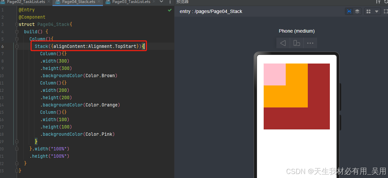
Task: Click the ETS file icon on Page03_TaskList.ets tab
Action: 108,2
